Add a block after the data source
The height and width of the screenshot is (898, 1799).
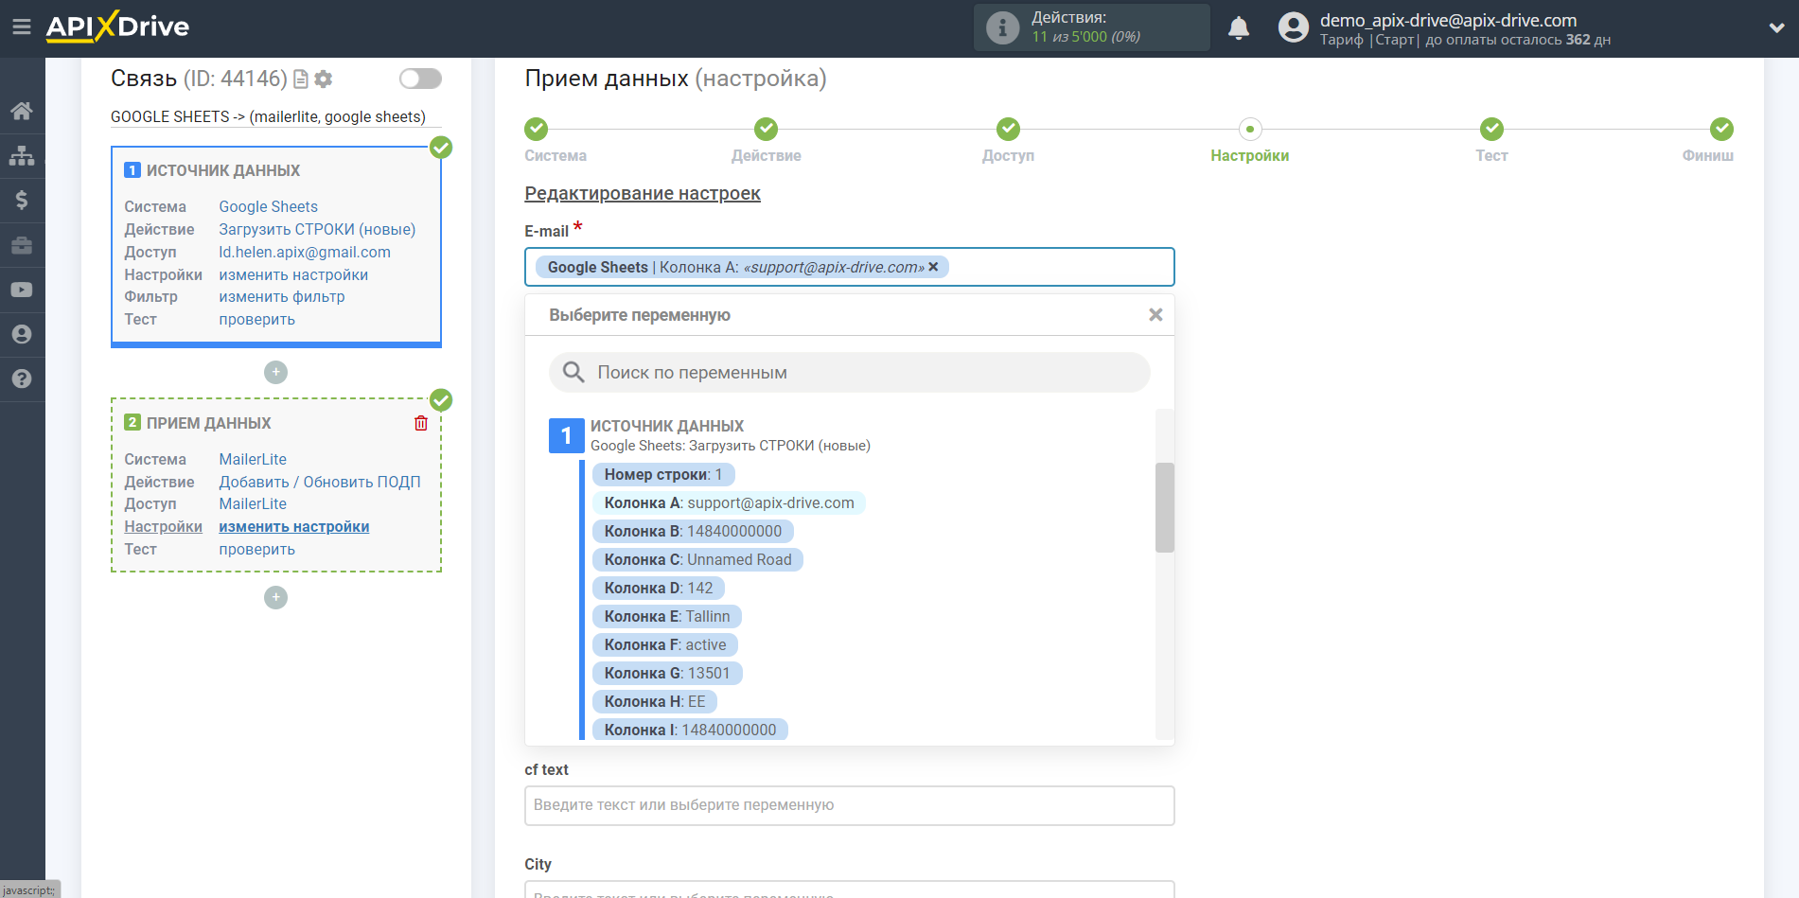tap(275, 372)
